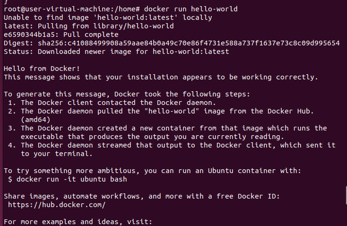The height and width of the screenshot is (226, 347).
Task: Click the 'Hello from Docker!' line
Action: (42, 69)
